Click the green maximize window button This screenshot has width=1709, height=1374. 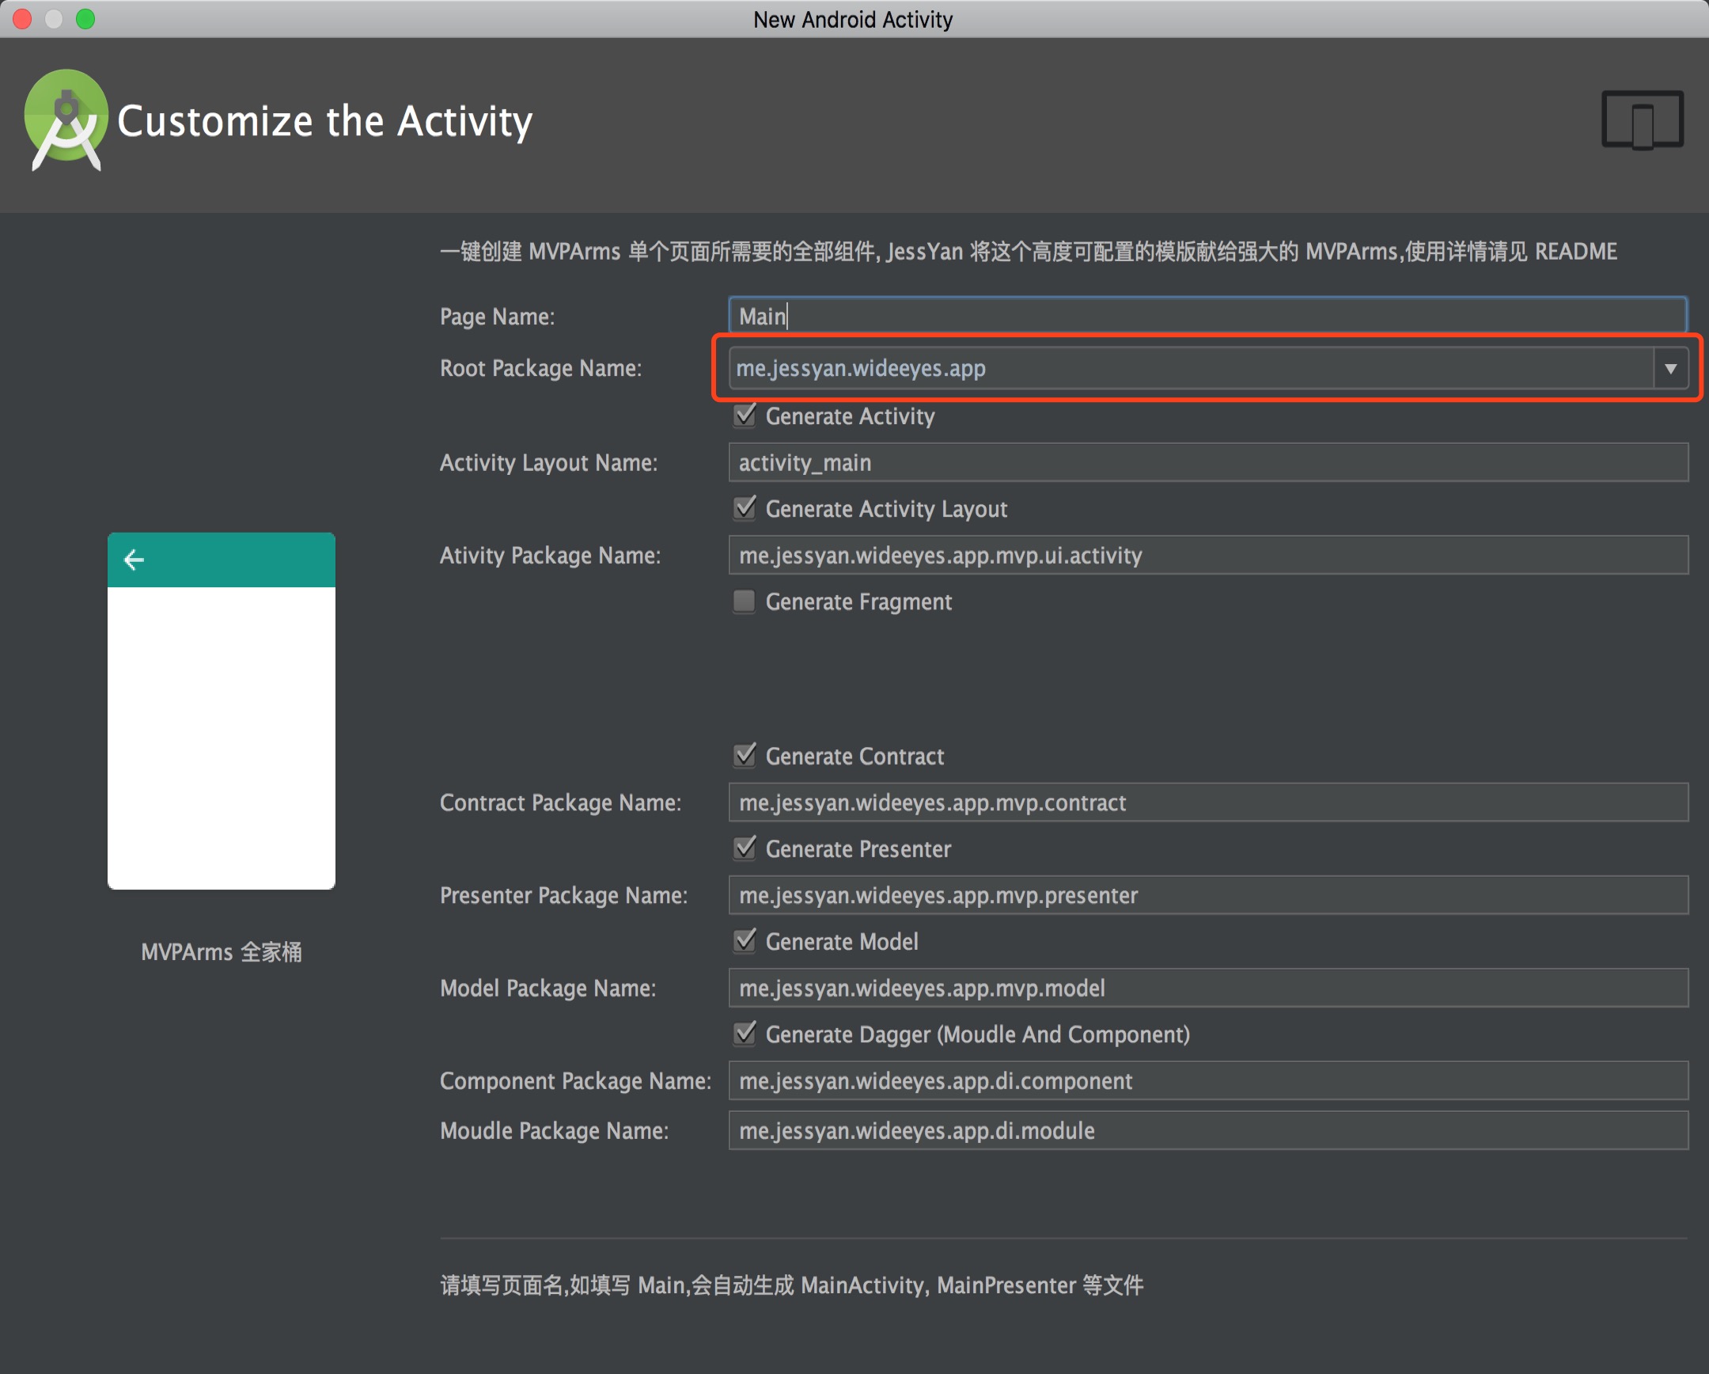85,18
